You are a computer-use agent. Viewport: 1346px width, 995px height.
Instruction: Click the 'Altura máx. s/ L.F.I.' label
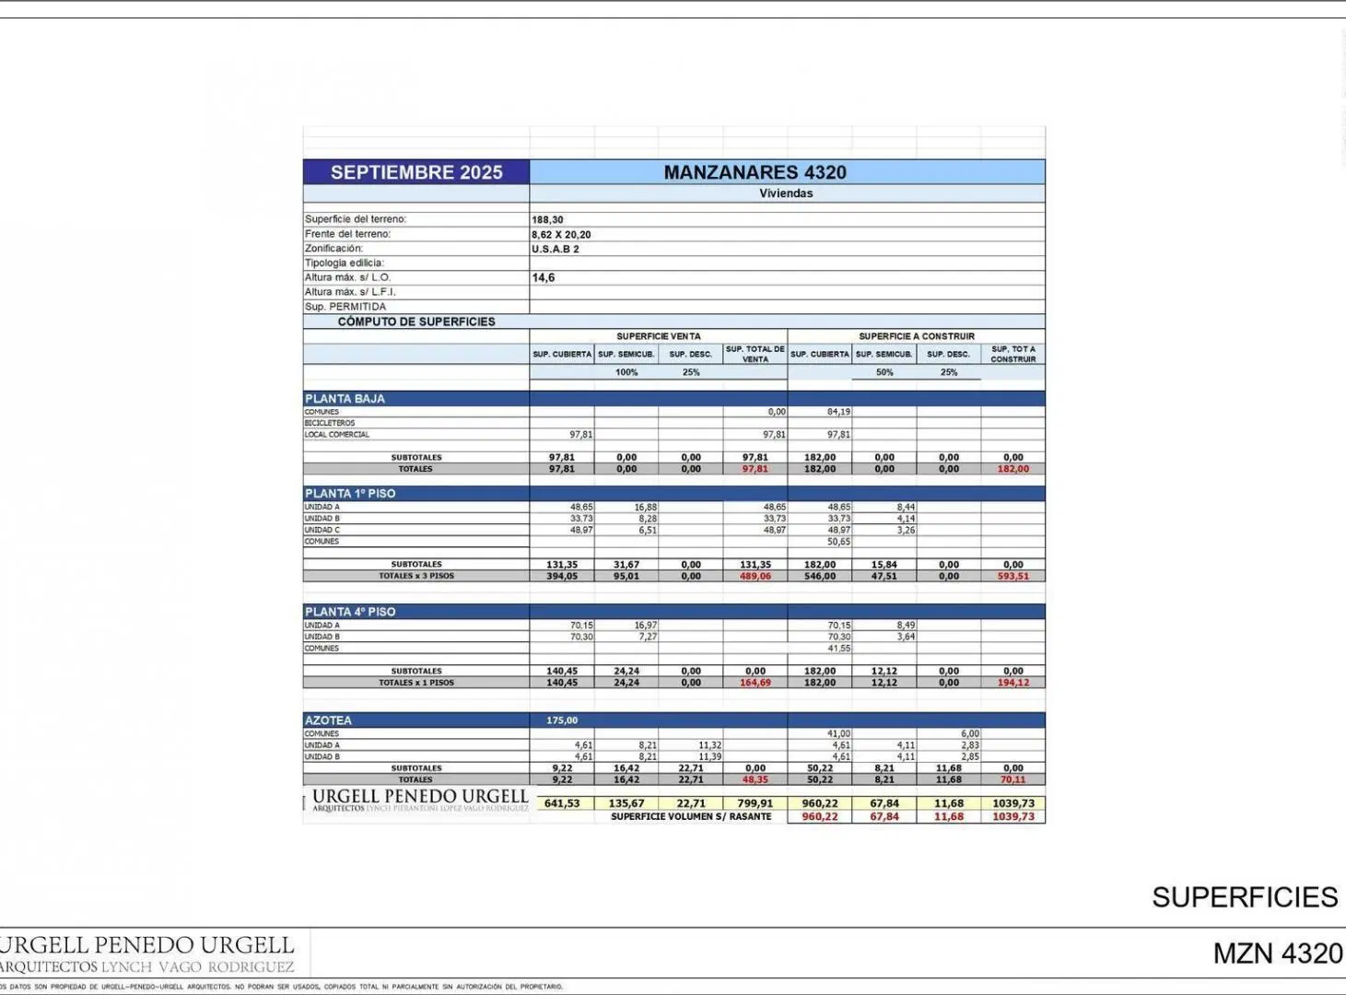tap(350, 292)
